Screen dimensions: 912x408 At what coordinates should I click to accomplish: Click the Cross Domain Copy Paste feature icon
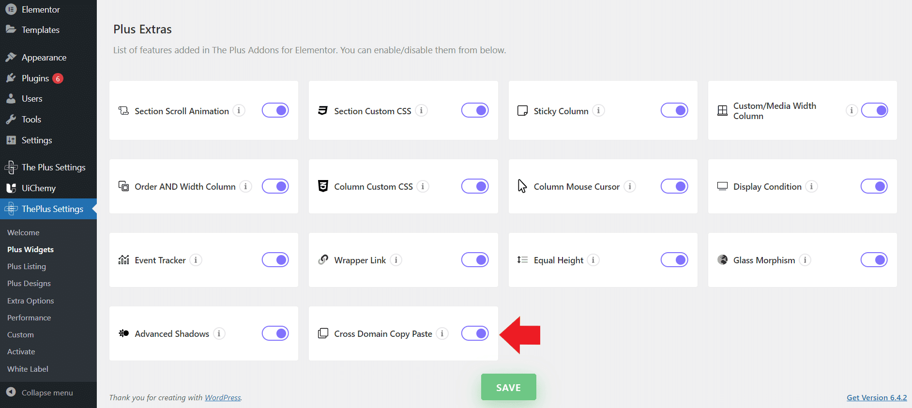[323, 333]
